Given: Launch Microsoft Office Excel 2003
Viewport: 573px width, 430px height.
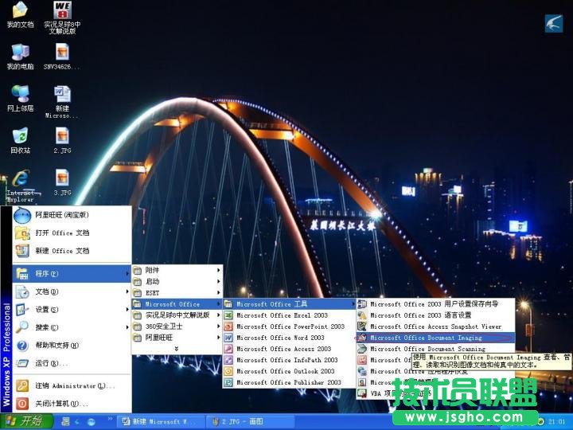Looking at the screenshot, I should [290, 315].
